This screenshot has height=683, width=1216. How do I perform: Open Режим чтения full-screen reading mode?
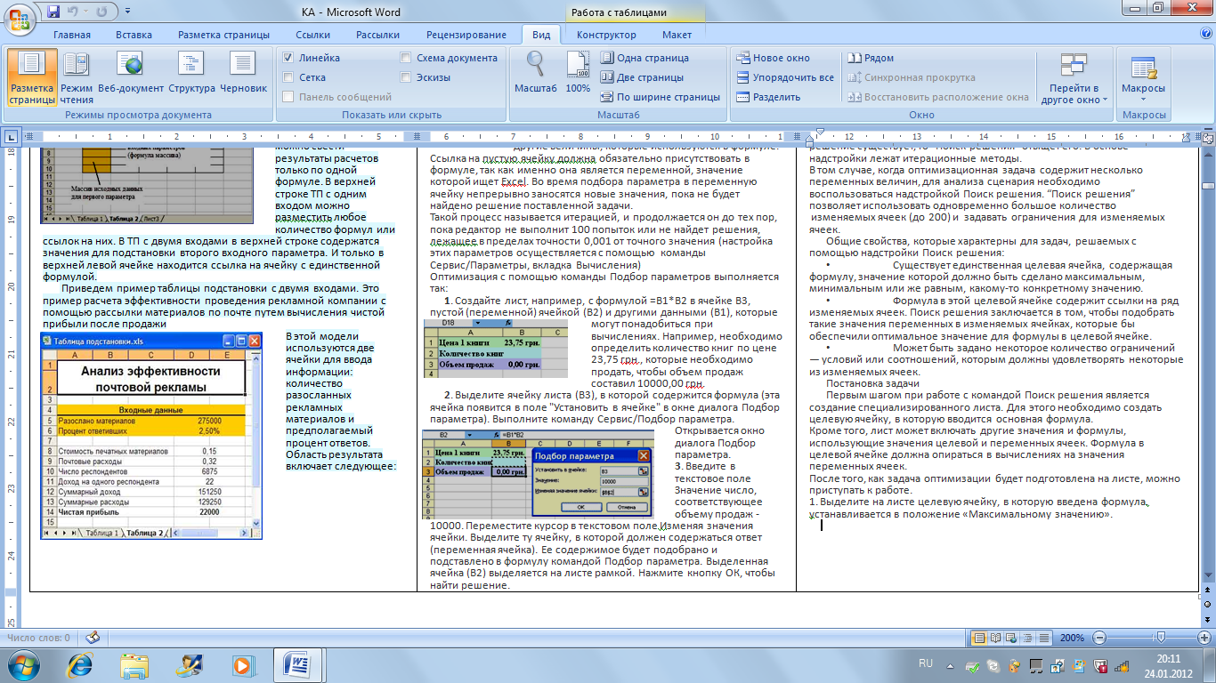click(x=77, y=78)
